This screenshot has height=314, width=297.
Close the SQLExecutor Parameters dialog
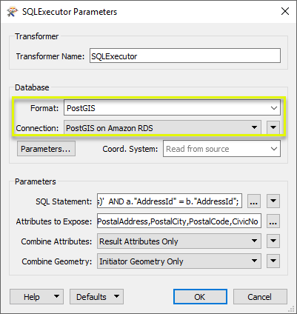pos(285,11)
